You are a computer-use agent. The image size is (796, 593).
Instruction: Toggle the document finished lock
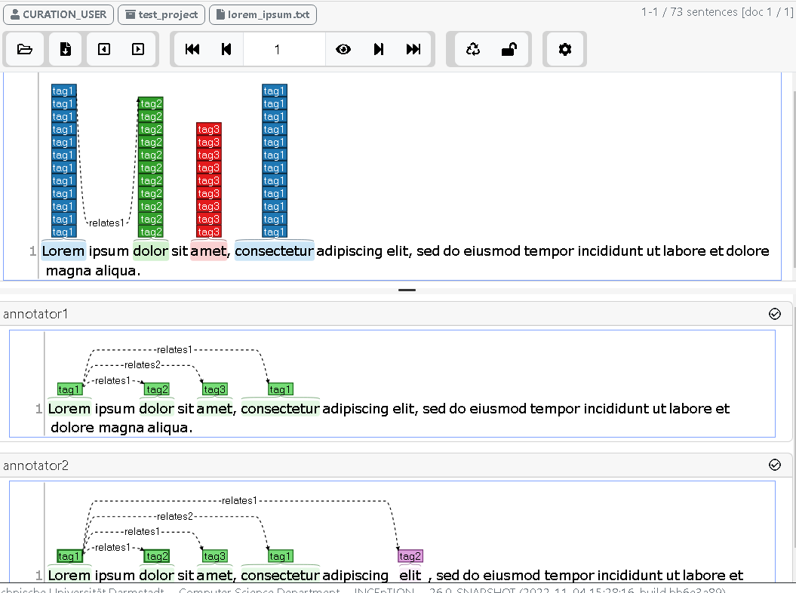[x=508, y=49]
